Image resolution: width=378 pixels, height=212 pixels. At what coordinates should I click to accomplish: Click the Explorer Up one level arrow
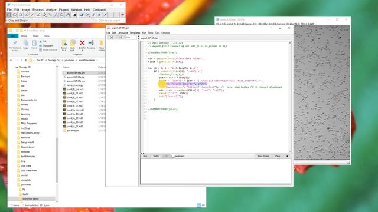click(26, 60)
